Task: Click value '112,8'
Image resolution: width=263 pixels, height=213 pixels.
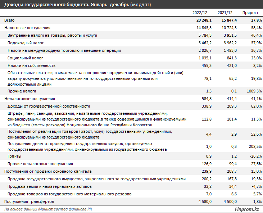Action: 207,119
